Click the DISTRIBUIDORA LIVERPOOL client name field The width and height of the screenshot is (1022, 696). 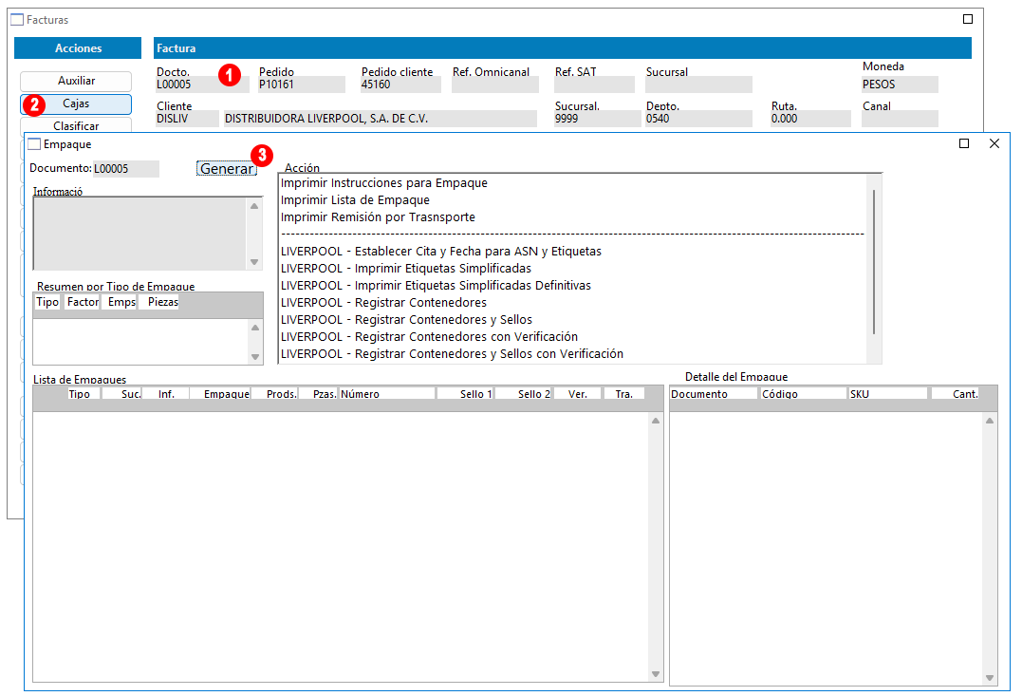[x=380, y=119]
